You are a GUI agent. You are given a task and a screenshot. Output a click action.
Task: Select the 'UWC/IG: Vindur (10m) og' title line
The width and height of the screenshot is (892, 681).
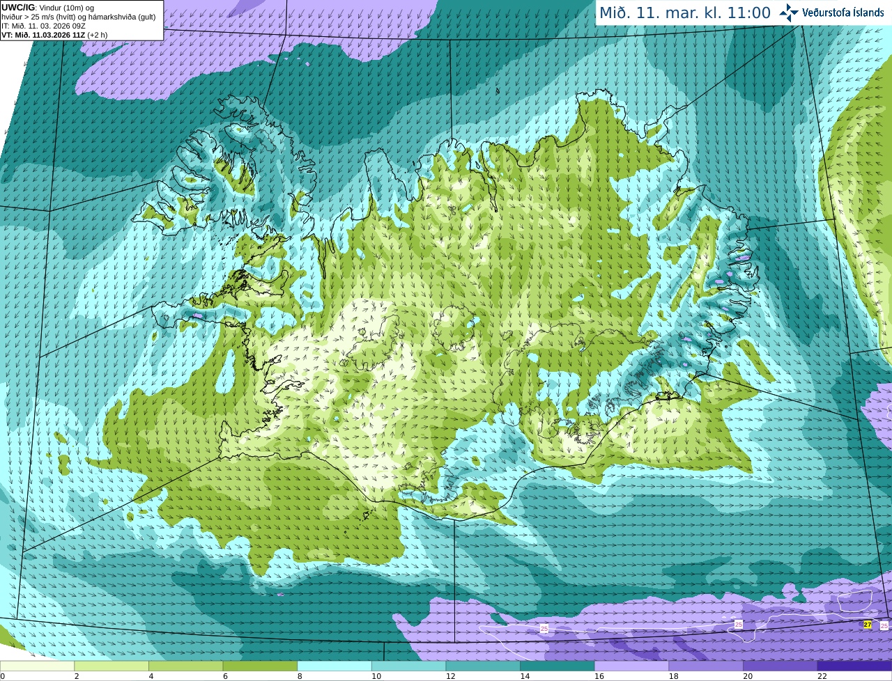pos(47,8)
